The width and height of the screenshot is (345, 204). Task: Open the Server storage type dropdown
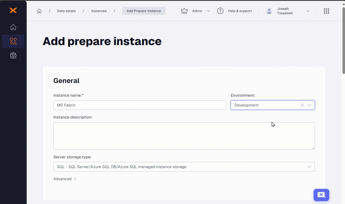[x=184, y=167]
